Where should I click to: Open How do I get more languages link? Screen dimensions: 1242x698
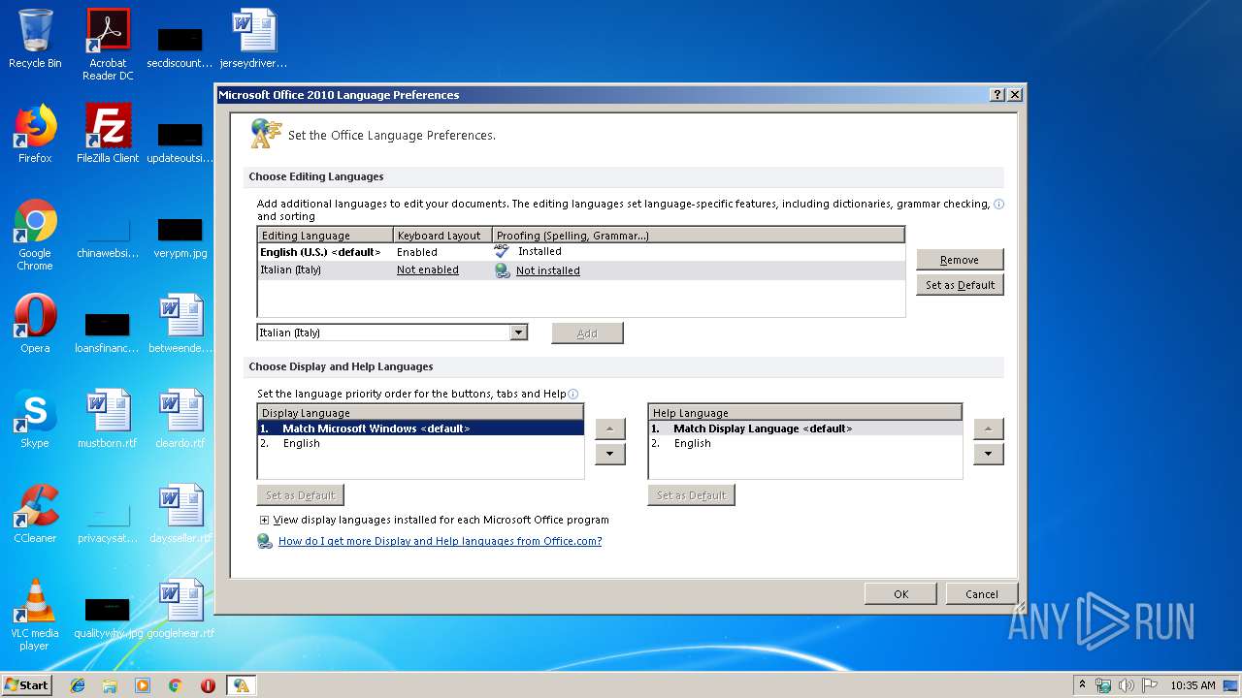[x=440, y=541]
